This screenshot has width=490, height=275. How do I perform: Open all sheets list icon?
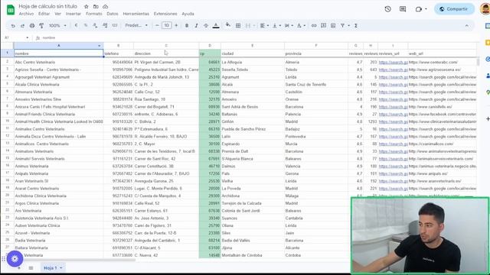click(x=31, y=268)
